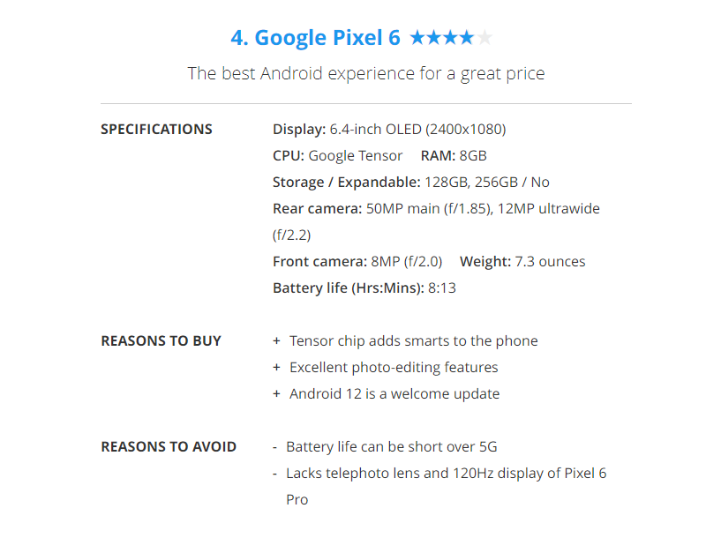Click the "Display:" spec label
The width and height of the screenshot is (721, 538).
point(299,130)
